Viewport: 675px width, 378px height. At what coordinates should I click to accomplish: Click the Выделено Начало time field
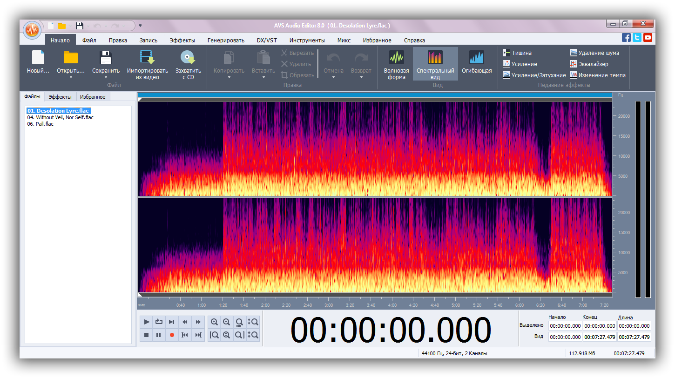pyautogui.click(x=565, y=326)
